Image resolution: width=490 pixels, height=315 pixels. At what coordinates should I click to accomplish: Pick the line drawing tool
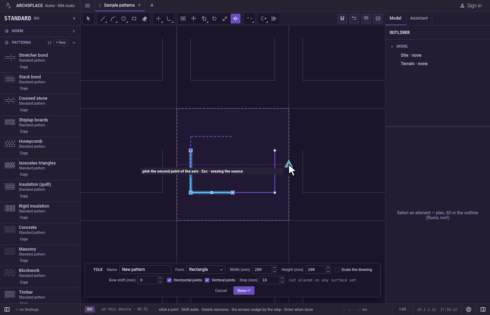point(103,19)
